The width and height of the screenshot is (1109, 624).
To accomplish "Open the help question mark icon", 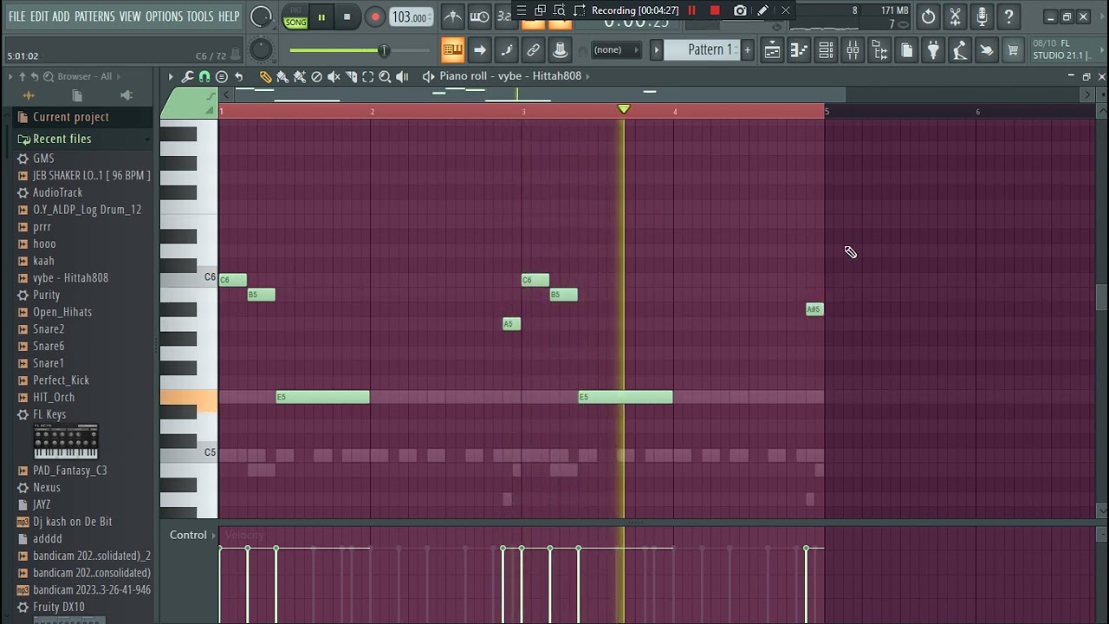I will coord(1008,16).
